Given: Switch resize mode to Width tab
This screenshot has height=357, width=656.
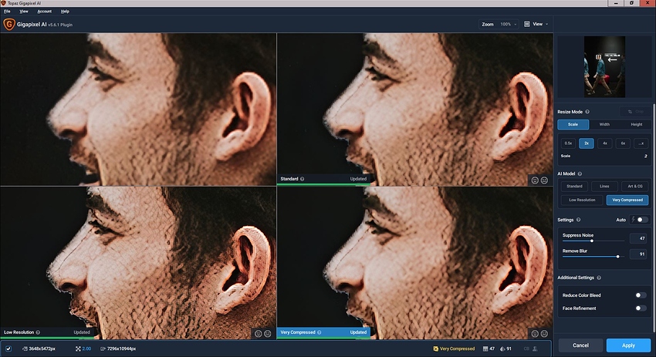Looking at the screenshot, I should point(604,124).
